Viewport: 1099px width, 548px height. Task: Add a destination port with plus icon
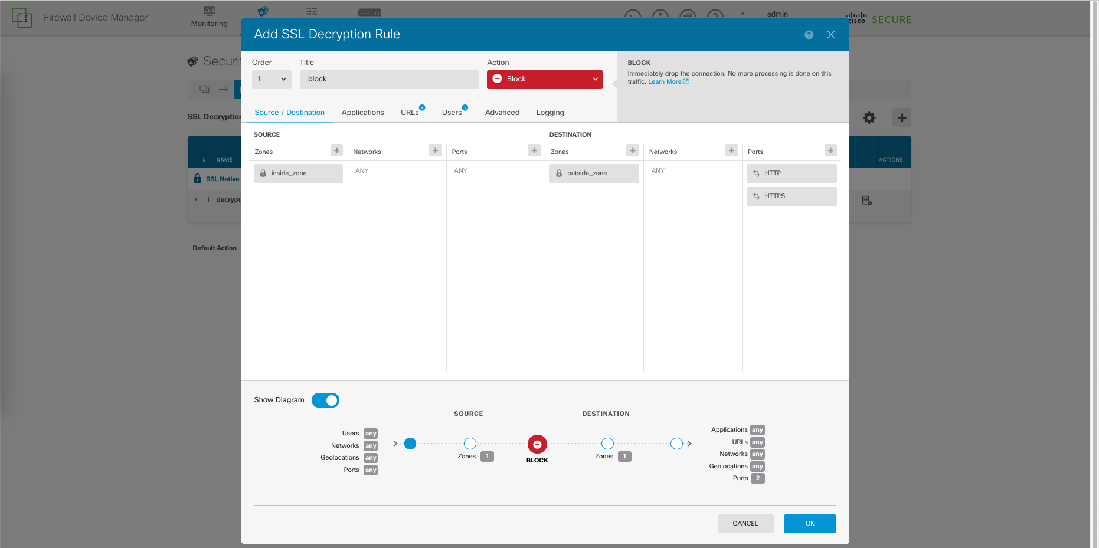coord(830,150)
